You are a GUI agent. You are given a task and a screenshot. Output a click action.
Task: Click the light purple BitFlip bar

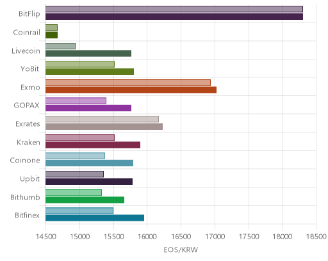[x=174, y=9]
